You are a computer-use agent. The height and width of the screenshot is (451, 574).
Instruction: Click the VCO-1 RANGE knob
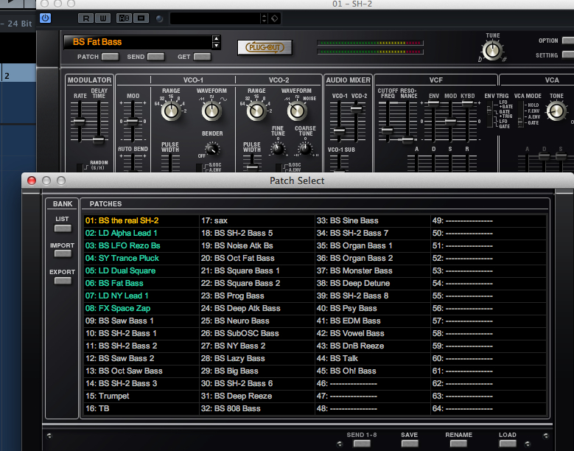[171, 111]
